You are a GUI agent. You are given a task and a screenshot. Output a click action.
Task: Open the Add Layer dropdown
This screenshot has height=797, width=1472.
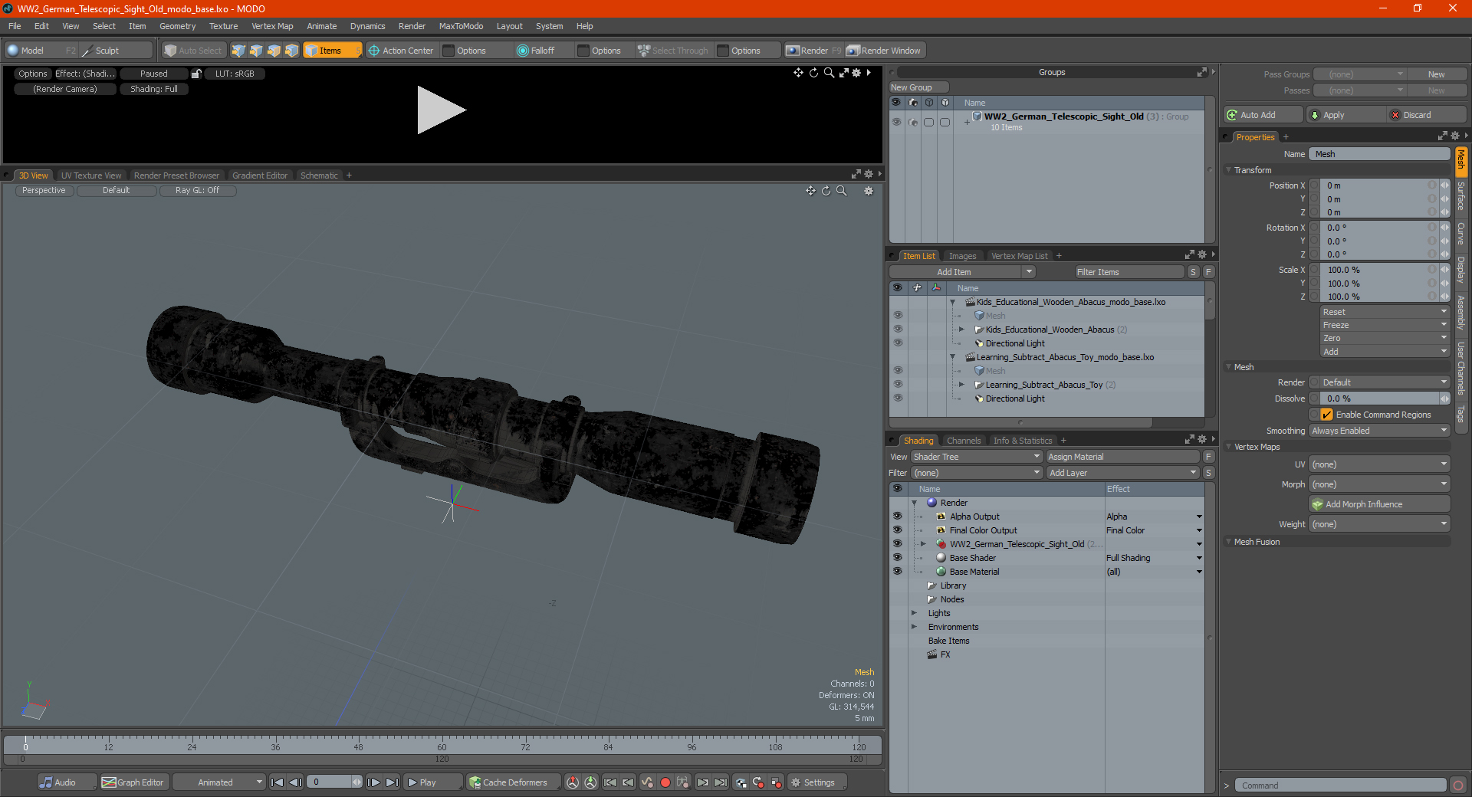1122,473
